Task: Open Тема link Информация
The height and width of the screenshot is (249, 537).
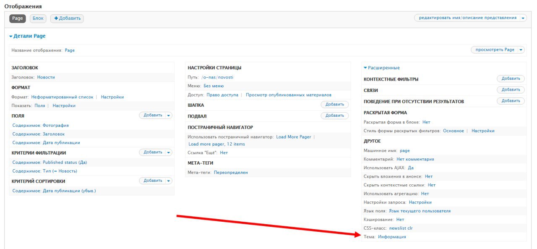Action: (392, 237)
